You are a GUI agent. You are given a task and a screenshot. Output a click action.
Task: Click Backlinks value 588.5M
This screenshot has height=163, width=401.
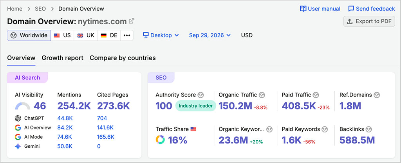coord(357,140)
